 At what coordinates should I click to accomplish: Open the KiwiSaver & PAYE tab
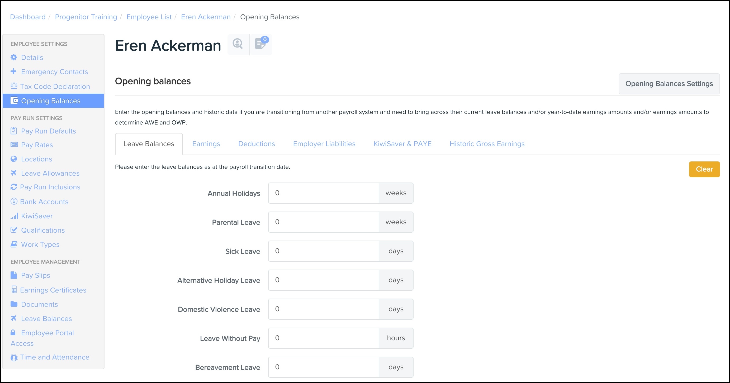coord(402,144)
